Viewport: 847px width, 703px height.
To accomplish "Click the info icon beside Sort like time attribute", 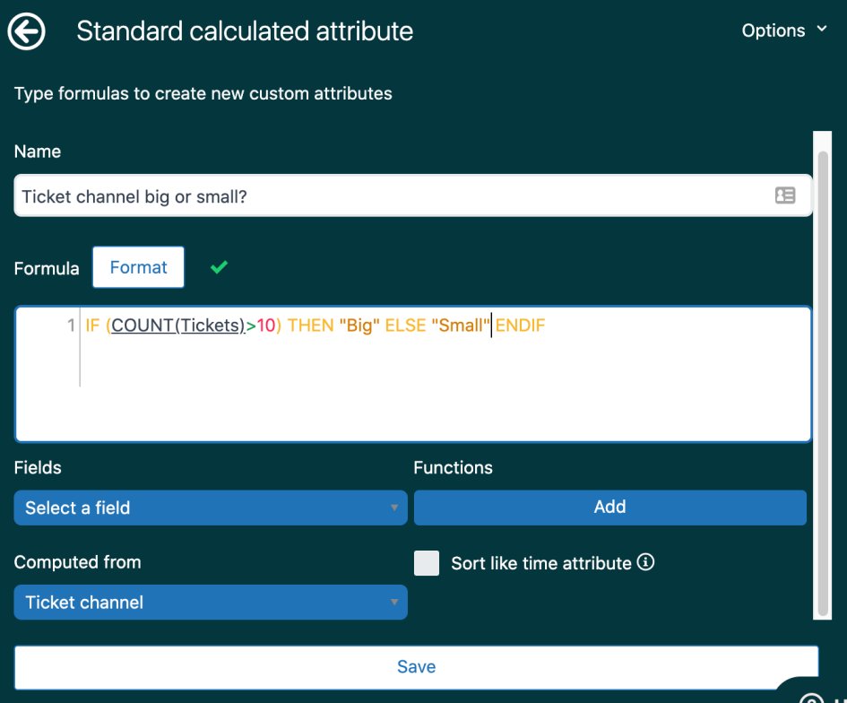I will coord(645,562).
